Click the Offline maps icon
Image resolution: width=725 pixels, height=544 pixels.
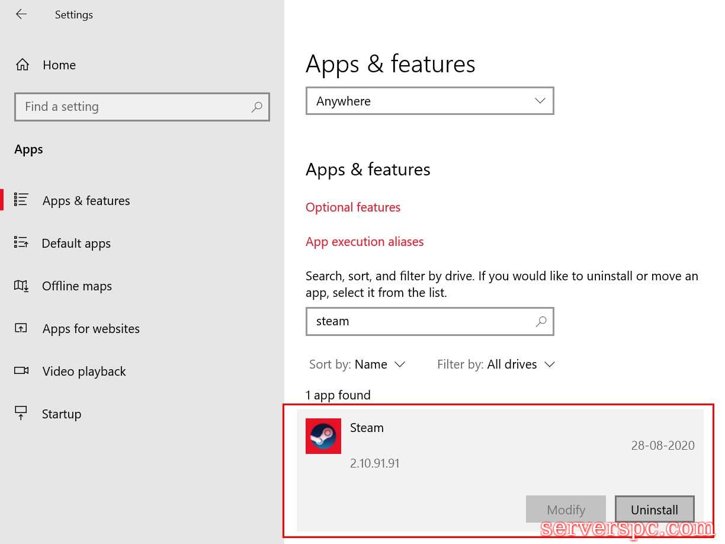click(21, 286)
